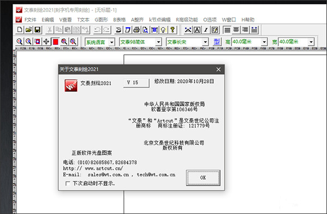Screen dimensions: 327x214
Task: Open the F文件 menu
Action: pyautogui.click(x=30, y=20)
